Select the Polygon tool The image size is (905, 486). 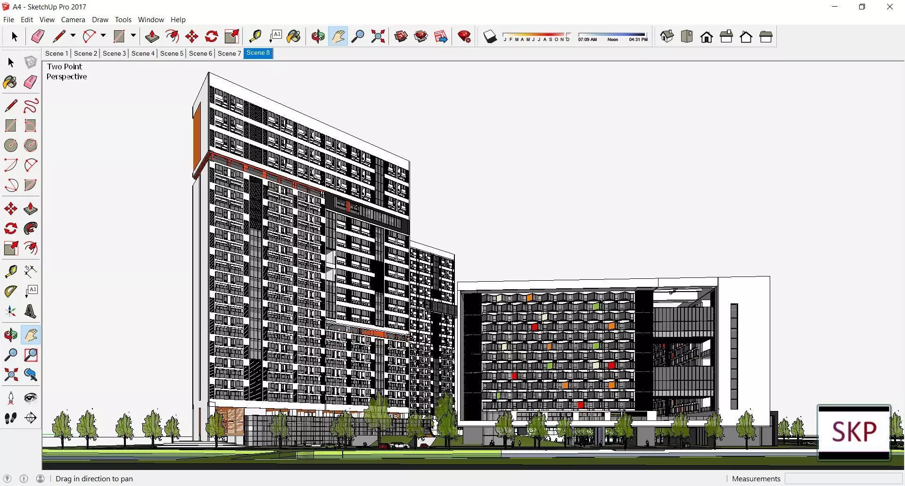pos(31,145)
